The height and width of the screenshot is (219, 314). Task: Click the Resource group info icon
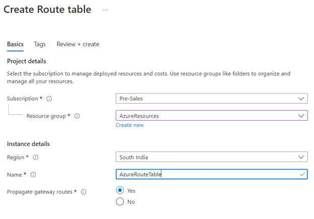(77, 116)
